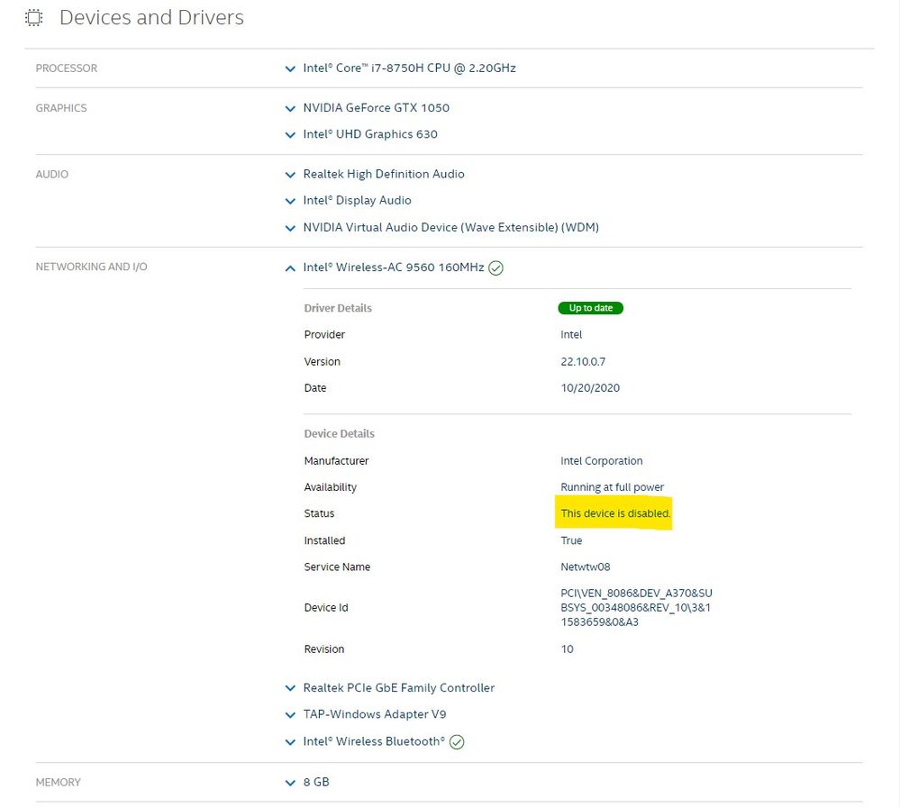
Task: Click the Provider value Intel
Action: click(571, 335)
